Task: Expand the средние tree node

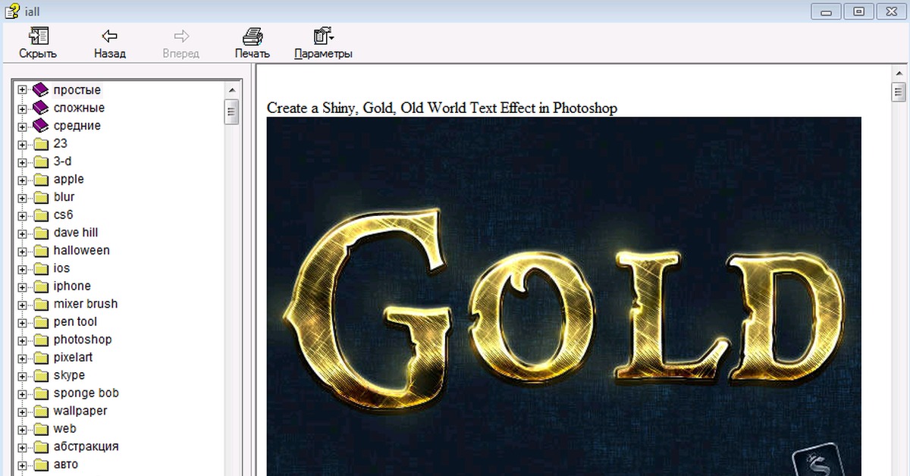Action: click(22, 126)
